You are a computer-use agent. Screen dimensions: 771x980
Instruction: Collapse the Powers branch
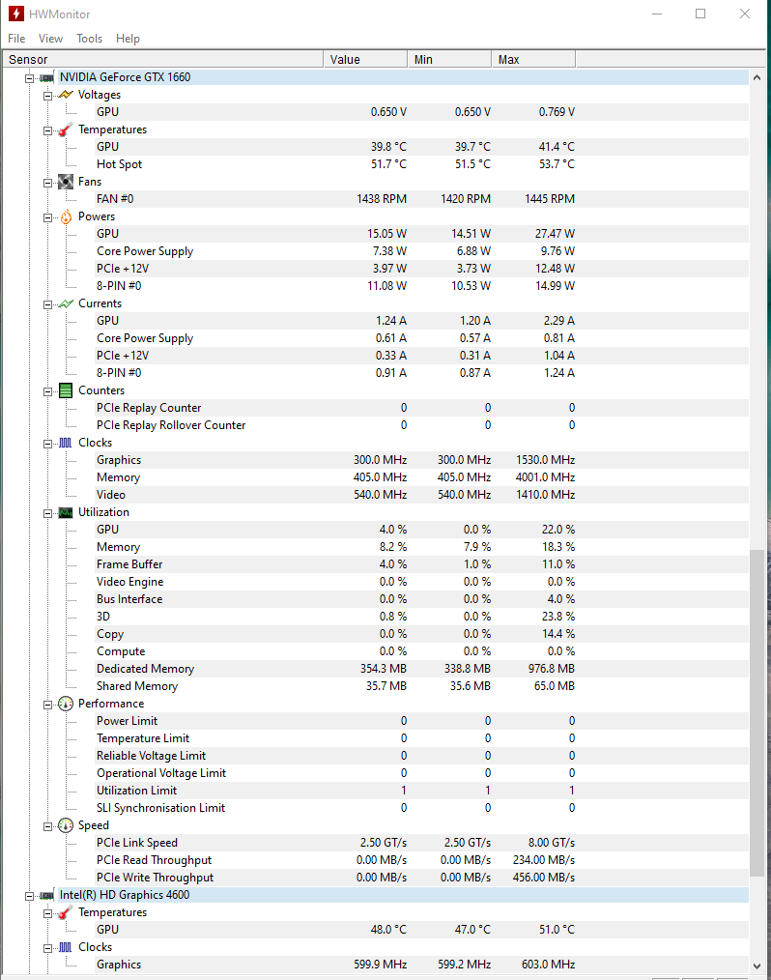(48, 217)
